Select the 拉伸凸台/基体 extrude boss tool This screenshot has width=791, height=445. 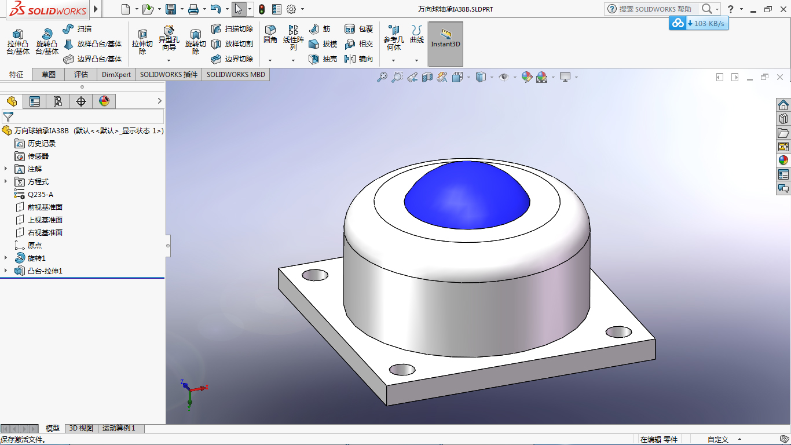click(18, 42)
